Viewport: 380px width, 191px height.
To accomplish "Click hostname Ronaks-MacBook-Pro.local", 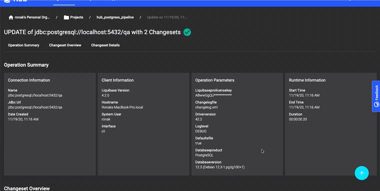I will [x=122, y=107].
